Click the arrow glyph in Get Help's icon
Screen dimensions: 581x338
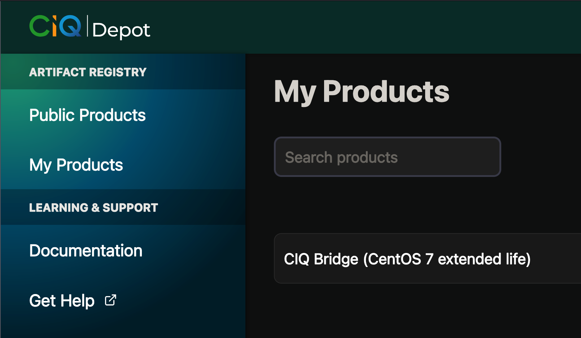pyautogui.click(x=111, y=298)
